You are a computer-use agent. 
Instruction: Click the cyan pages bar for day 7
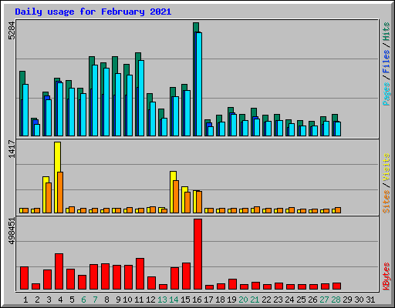95,100
